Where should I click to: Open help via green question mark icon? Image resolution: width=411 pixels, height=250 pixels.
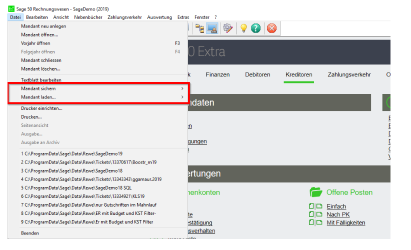[x=255, y=28]
